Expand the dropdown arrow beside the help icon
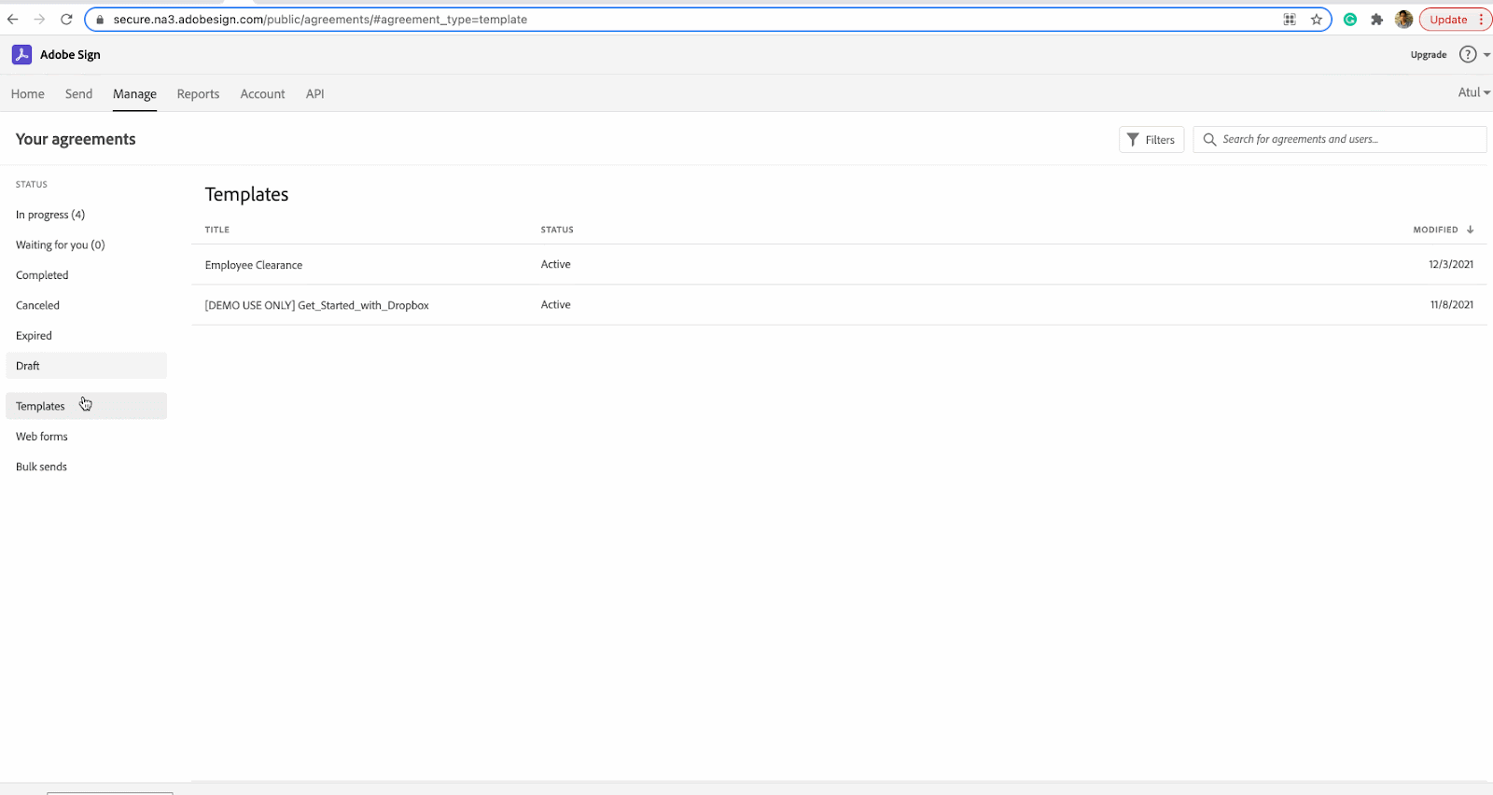1493x795 pixels. click(x=1486, y=55)
